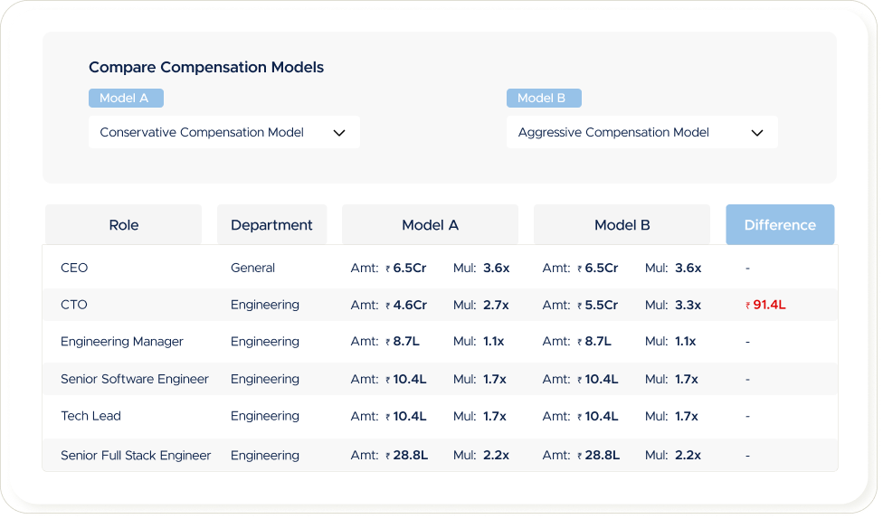
Task: Select the CTO role row
Action: coord(74,305)
